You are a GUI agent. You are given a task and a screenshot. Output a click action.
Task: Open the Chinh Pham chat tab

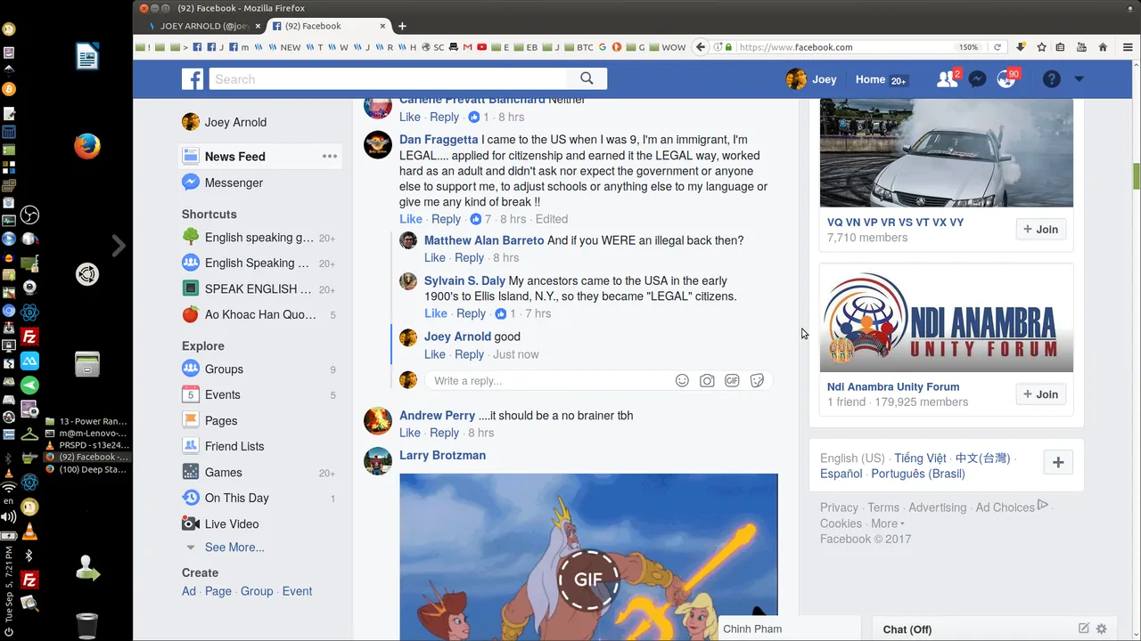click(788, 629)
